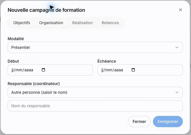Open the Modalité dropdown showing Présentiel

(95, 47)
